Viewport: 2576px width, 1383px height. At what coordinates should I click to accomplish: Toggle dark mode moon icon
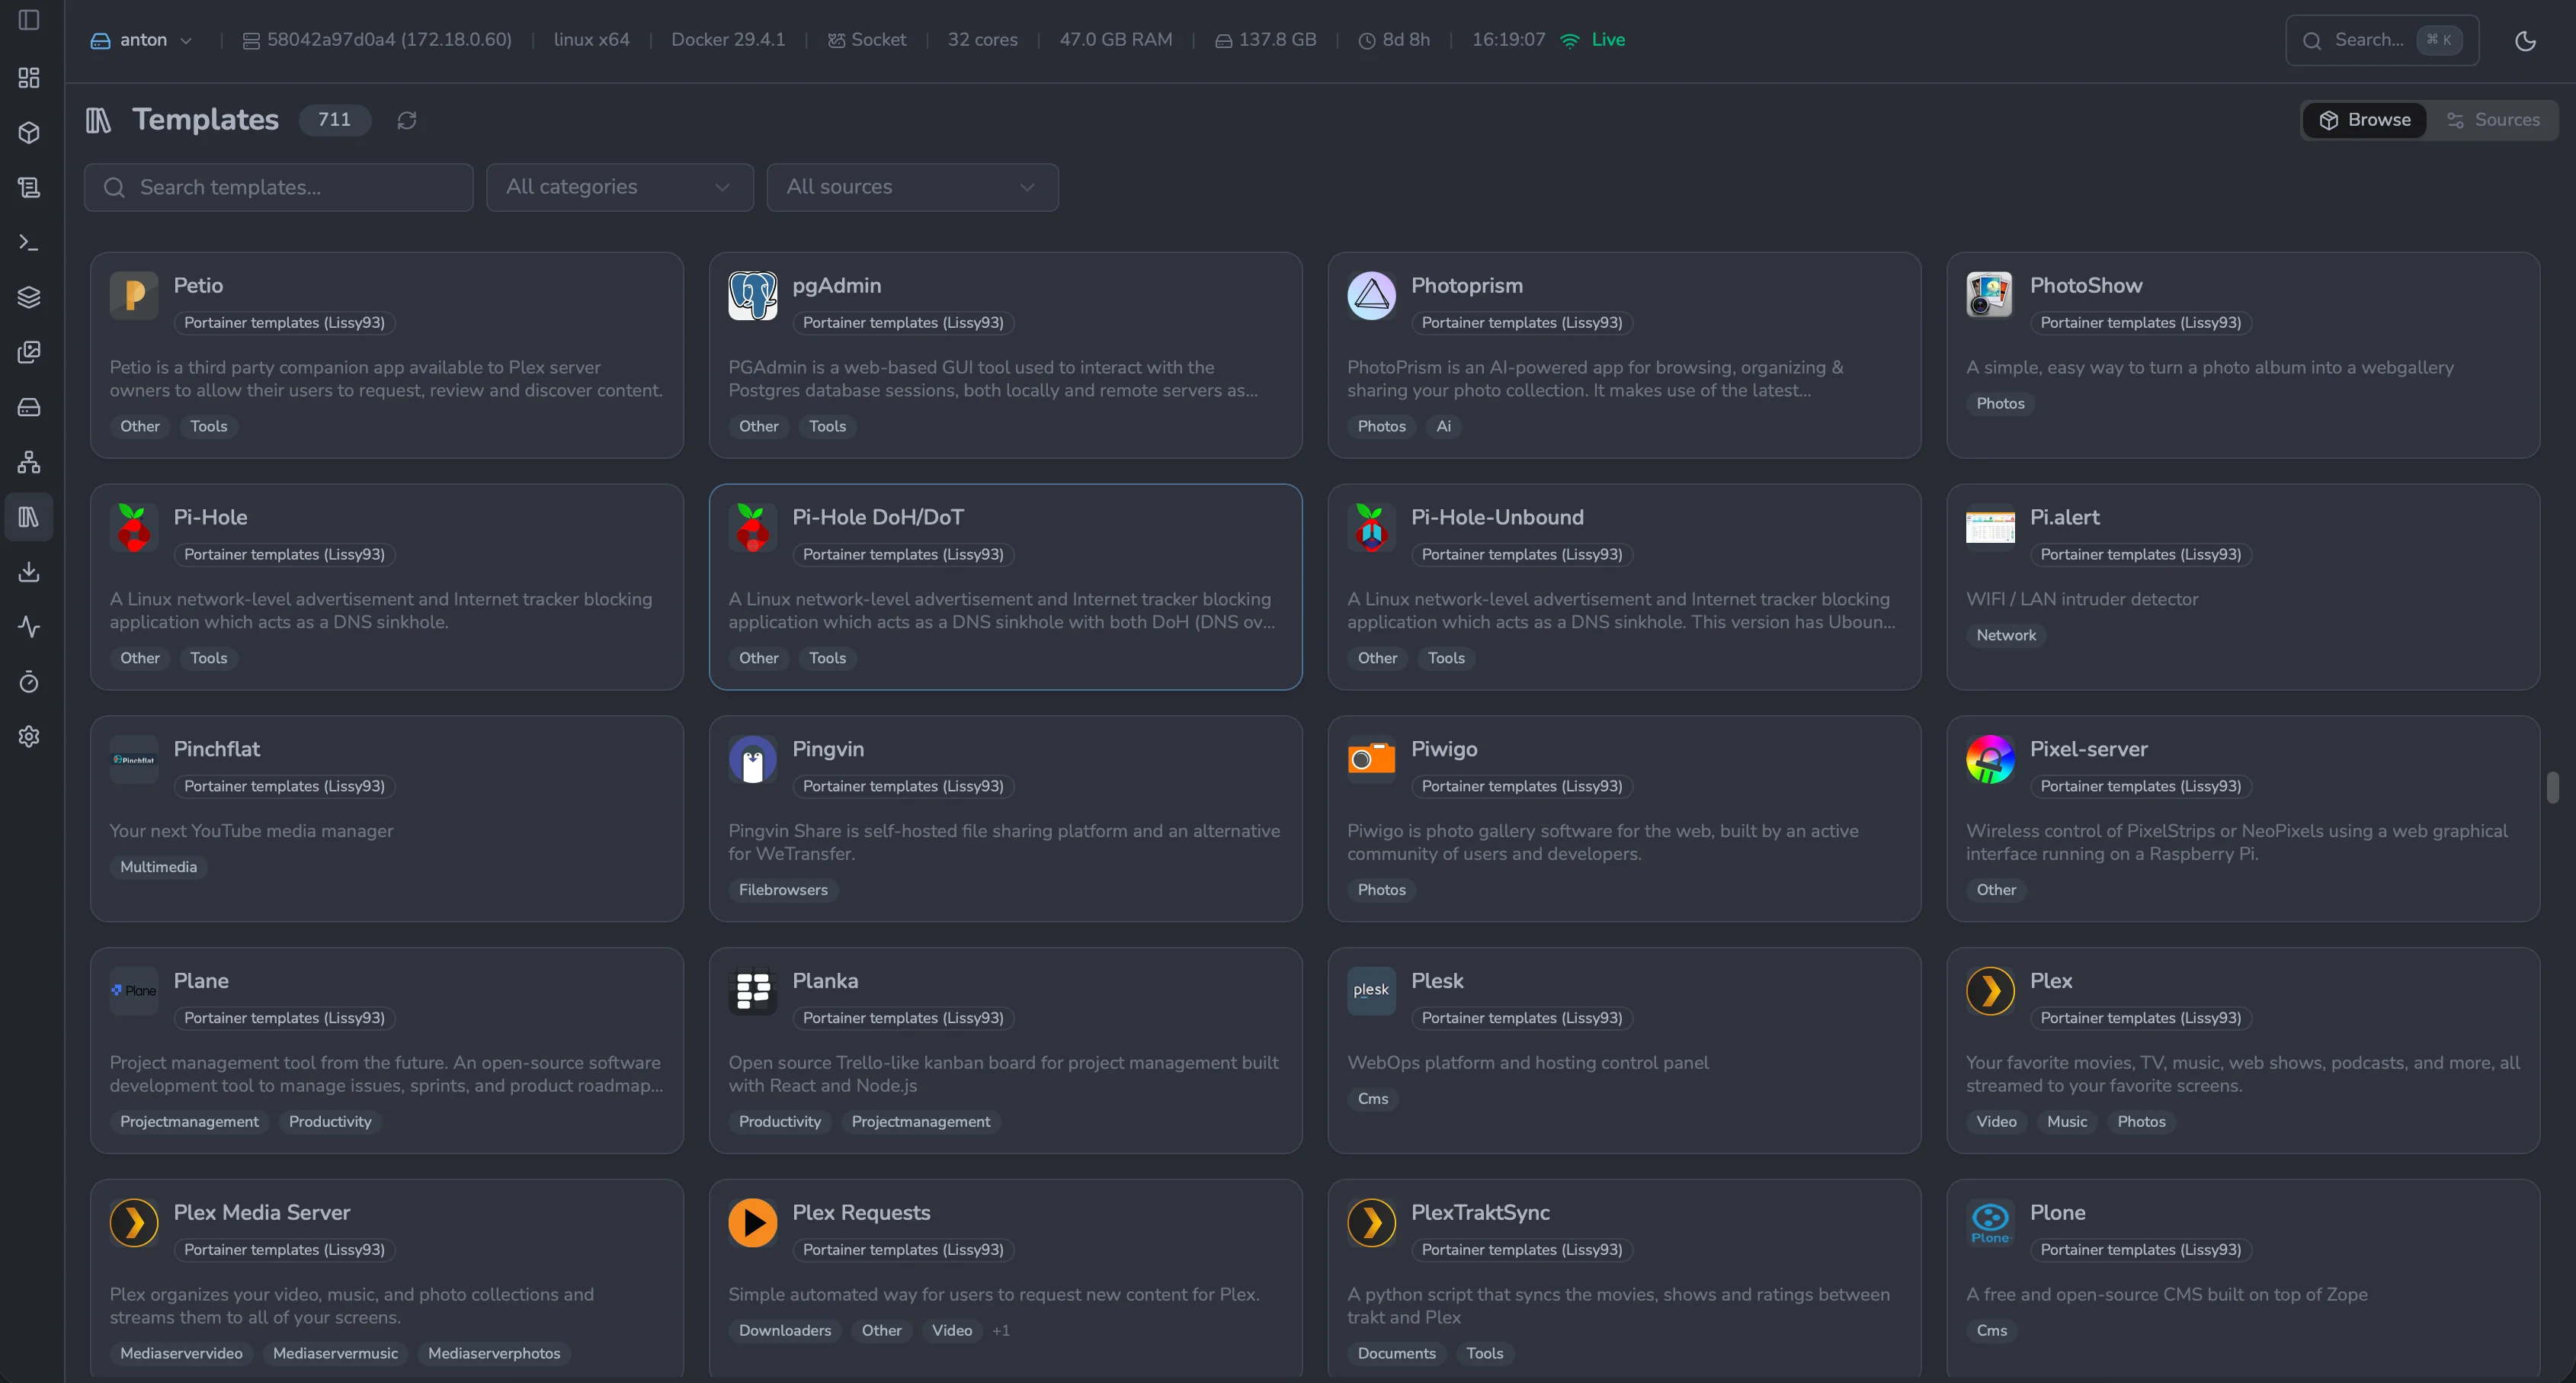point(2525,41)
